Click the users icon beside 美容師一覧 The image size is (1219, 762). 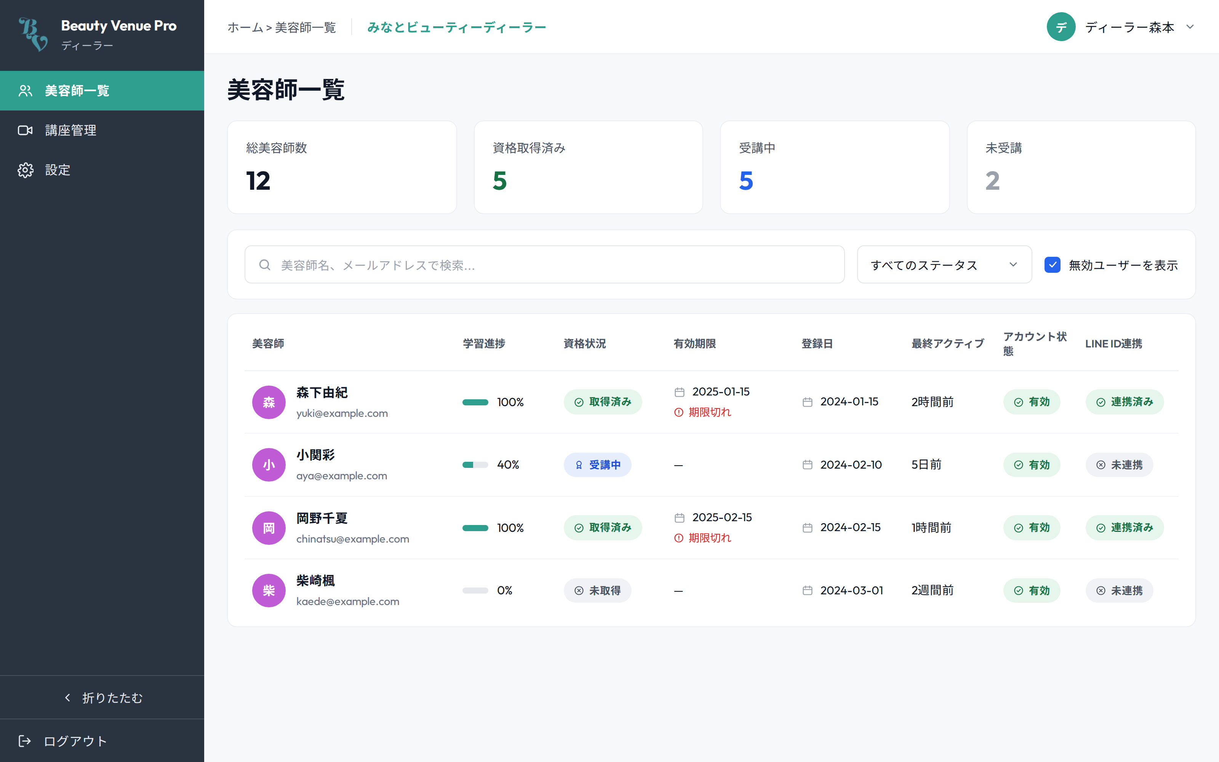pos(25,91)
